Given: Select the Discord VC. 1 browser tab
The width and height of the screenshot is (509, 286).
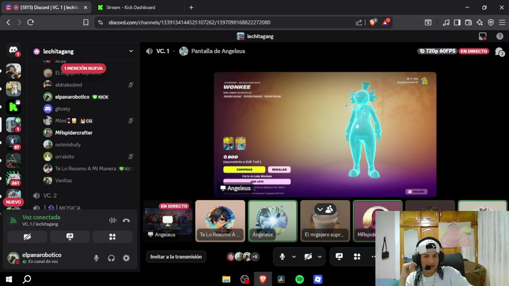Looking at the screenshot, I should 47,7.
